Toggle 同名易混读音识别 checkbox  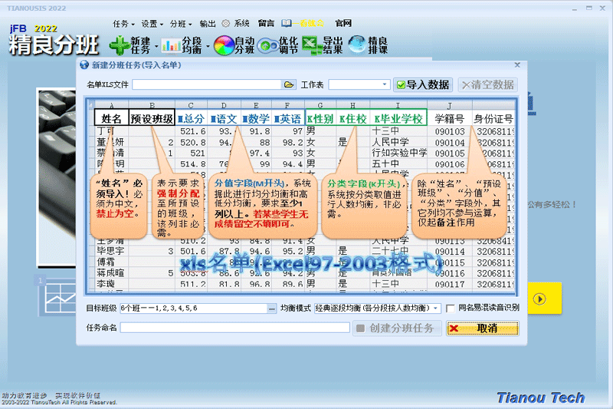(x=451, y=308)
